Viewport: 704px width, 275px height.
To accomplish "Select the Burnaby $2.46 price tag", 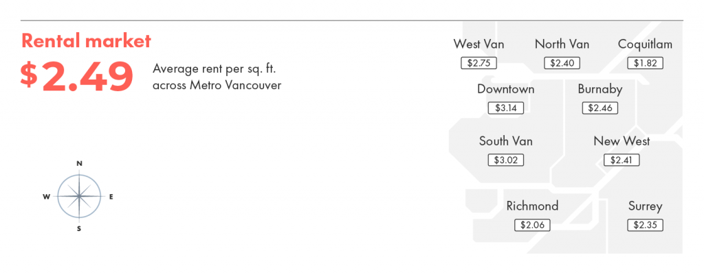I will [x=599, y=108].
